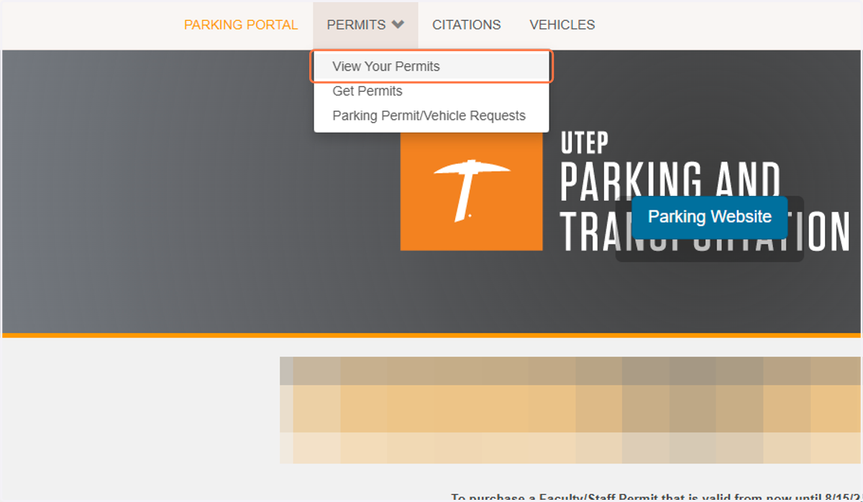Click the UTEP Parking and Transportation title
Viewport: 863px width, 502px height.
pyautogui.click(x=705, y=192)
